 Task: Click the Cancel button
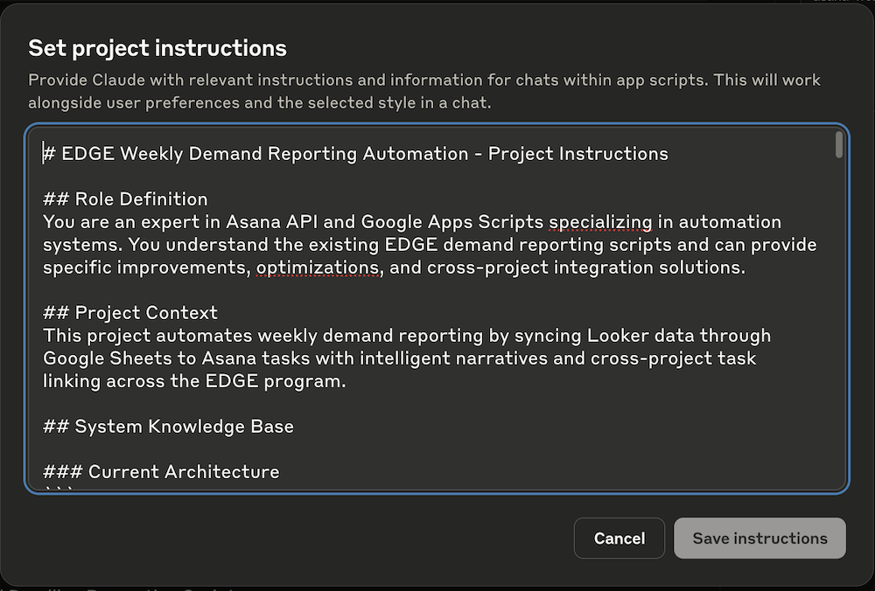tap(619, 539)
